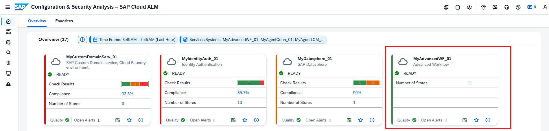The width and height of the screenshot is (549, 131).
Task: Open store count 1 on MyDatasphere_01
Action: click(x=354, y=102)
